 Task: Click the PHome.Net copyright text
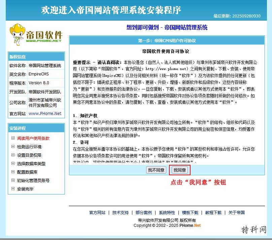pos(190,226)
